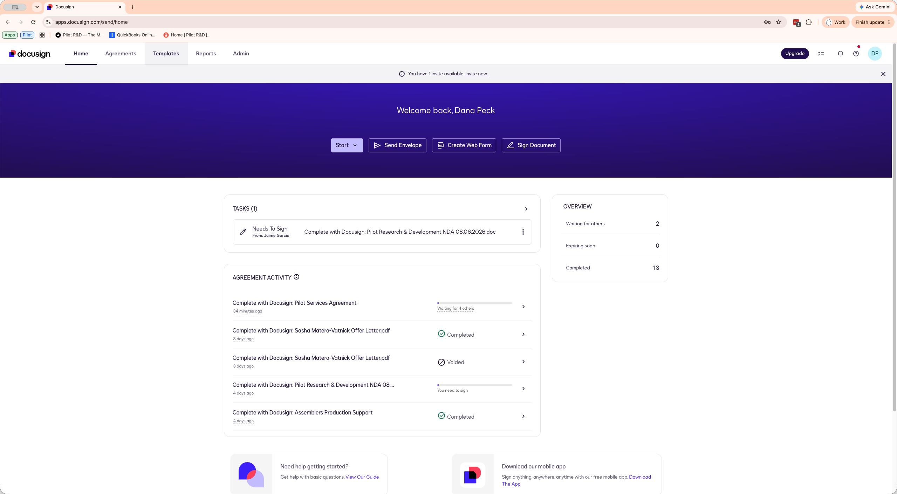Open the Templates tab

pyautogui.click(x=166, y=54)
